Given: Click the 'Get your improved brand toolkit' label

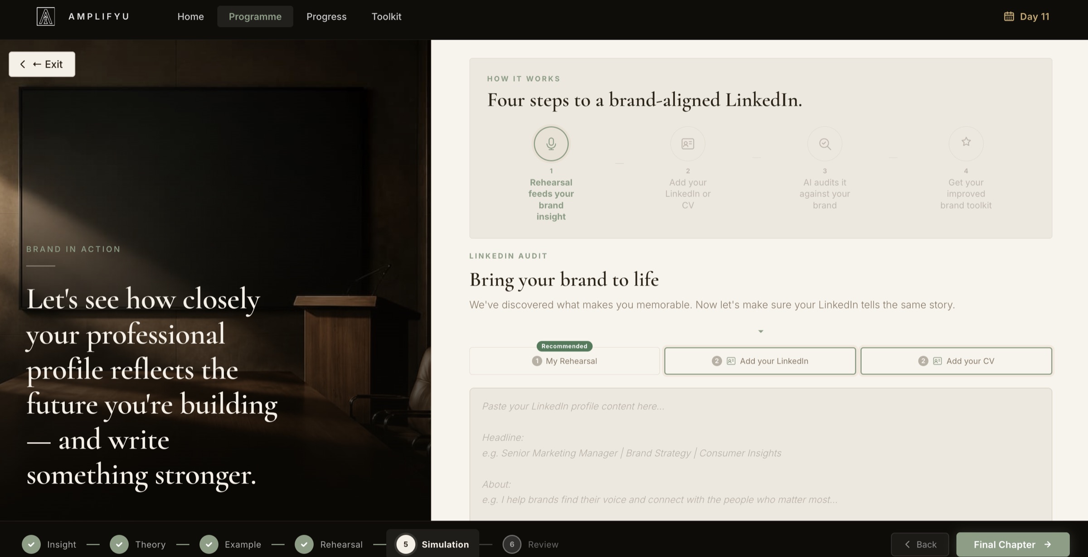Looking at the screenshot, I should (966, 194).
